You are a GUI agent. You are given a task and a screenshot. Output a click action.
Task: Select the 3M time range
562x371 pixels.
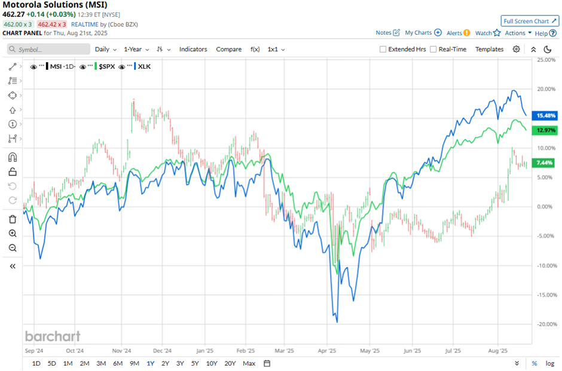[101, 363]
